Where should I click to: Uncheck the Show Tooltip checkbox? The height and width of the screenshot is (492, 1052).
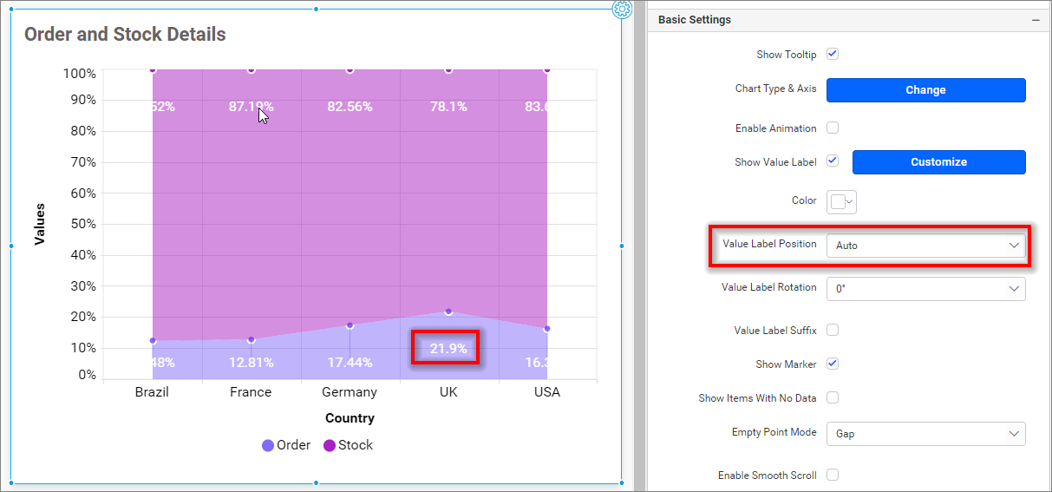(x=833, y=54)
